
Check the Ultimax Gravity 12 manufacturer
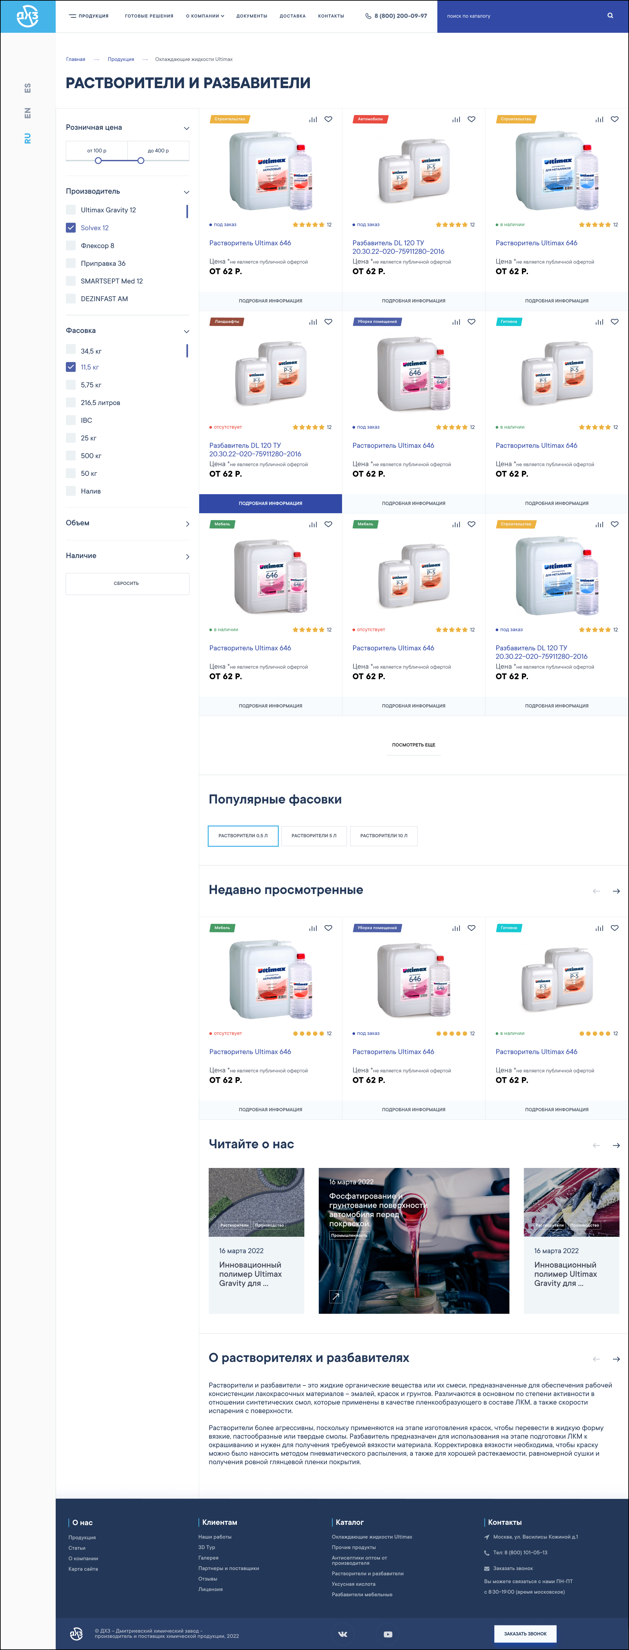pos(71,209)
